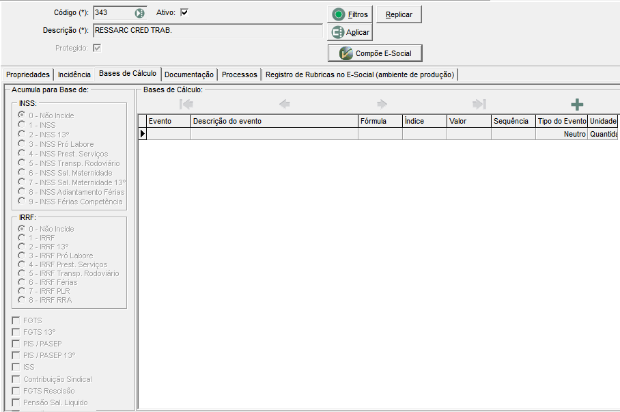Click the Tipo do Evento column header
The image size is (620, 412).
click(x=561, y=121)
